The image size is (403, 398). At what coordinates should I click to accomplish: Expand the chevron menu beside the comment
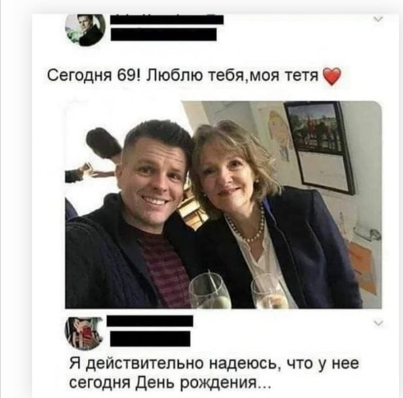[379, 323]
